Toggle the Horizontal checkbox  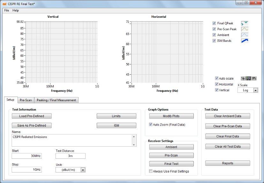tap(217, 84)
